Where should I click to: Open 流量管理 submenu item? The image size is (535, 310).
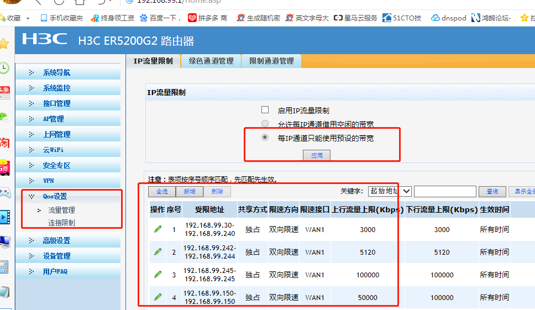61,210
